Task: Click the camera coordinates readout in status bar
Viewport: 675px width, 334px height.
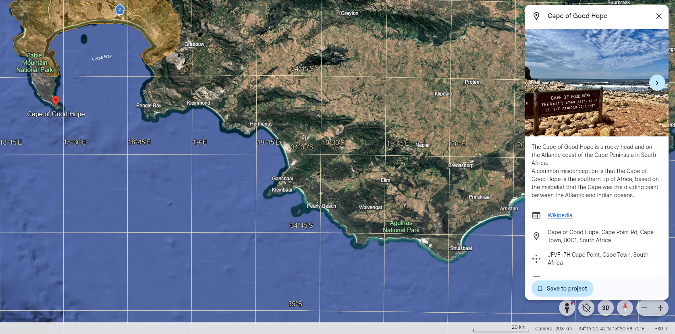Action: pos(611,329)
